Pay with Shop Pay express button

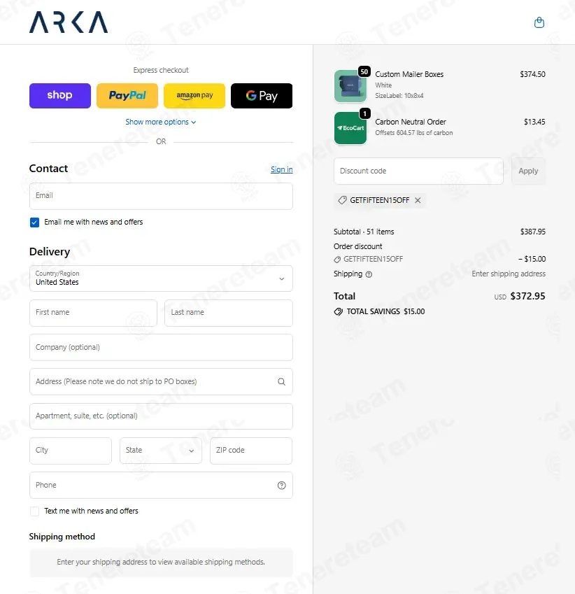[x=60, y=95]
